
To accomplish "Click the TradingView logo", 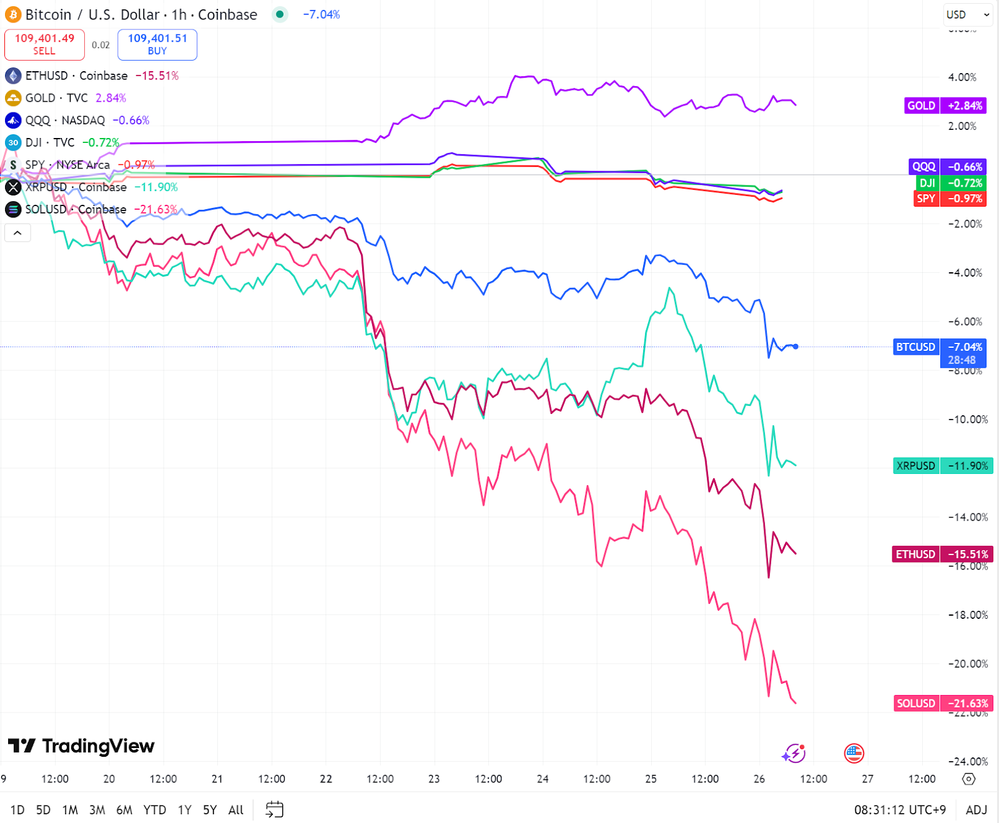I will 81,746.
